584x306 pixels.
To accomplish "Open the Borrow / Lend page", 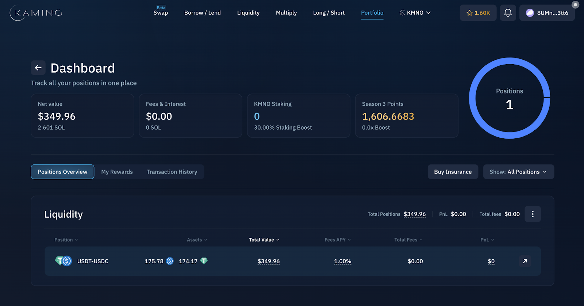I will (x=203, y=13).
